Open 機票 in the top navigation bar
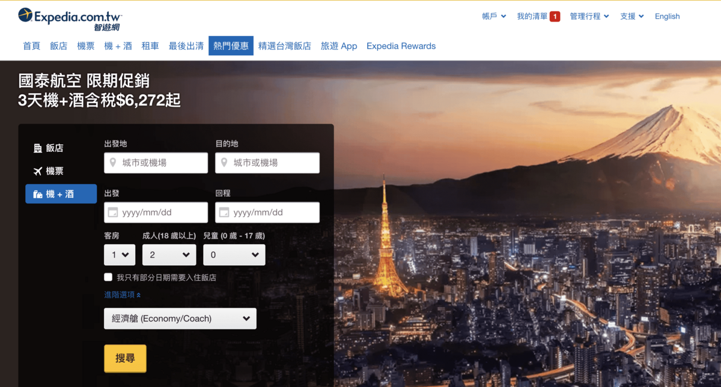The width and height of the screenshot is (721, 387). tap(86, 46)
